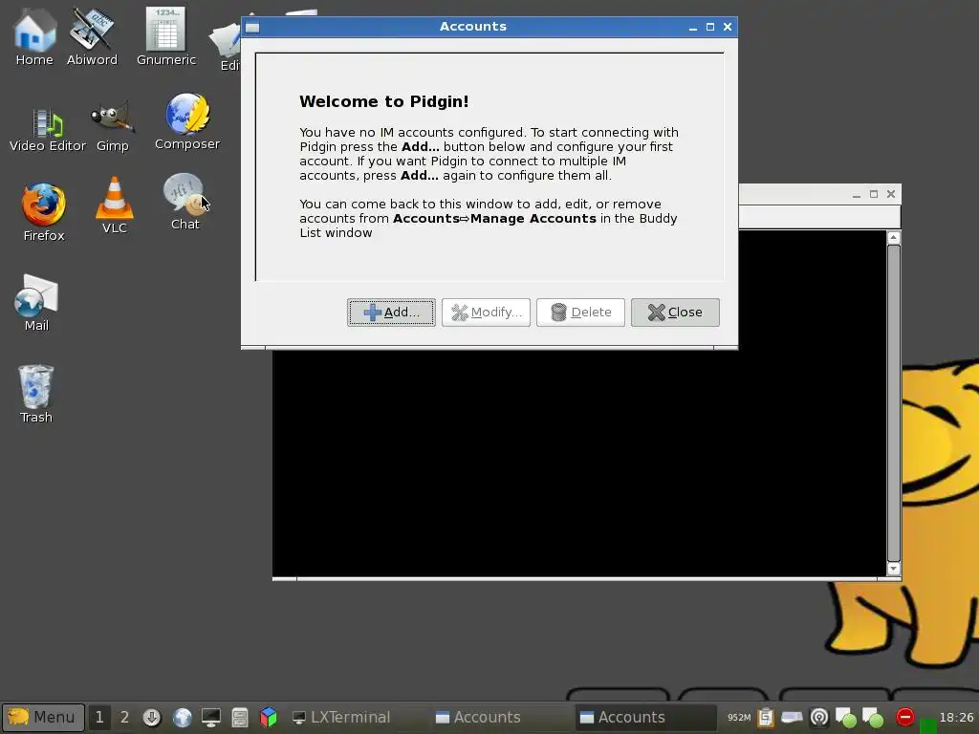Viewport: 979px width, 734px height.
Task: Close the background terminal window
Action: click(891, 194)
